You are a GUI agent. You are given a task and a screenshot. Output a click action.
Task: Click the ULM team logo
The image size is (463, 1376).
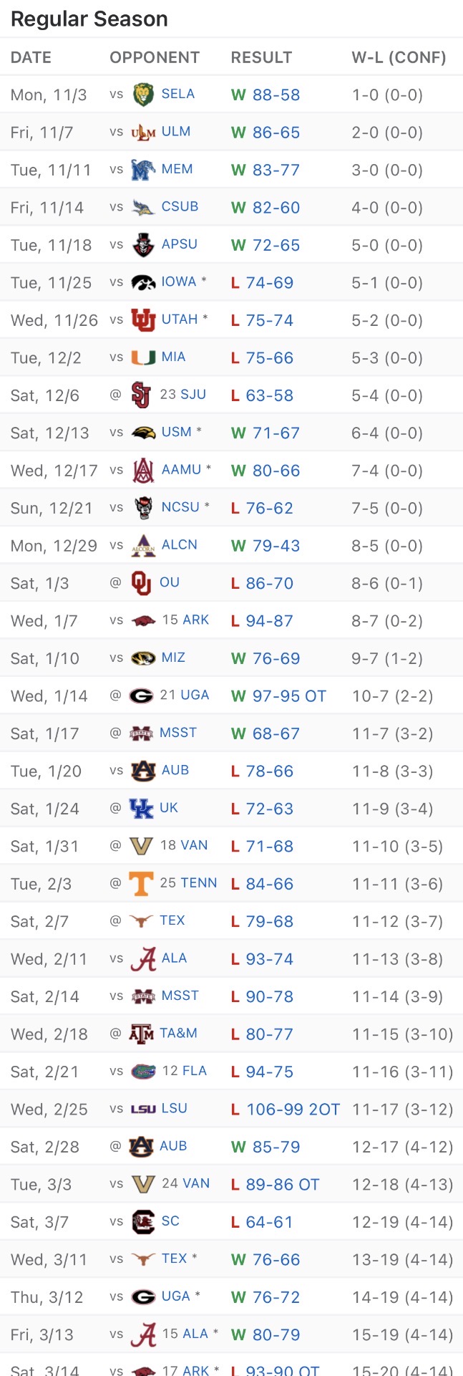point(143,133)
